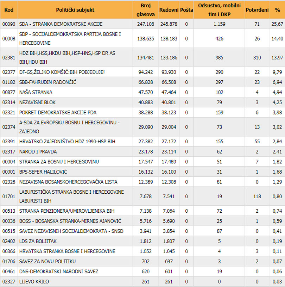
Task: Click vote count '7.138'
Action: [146, 211]
